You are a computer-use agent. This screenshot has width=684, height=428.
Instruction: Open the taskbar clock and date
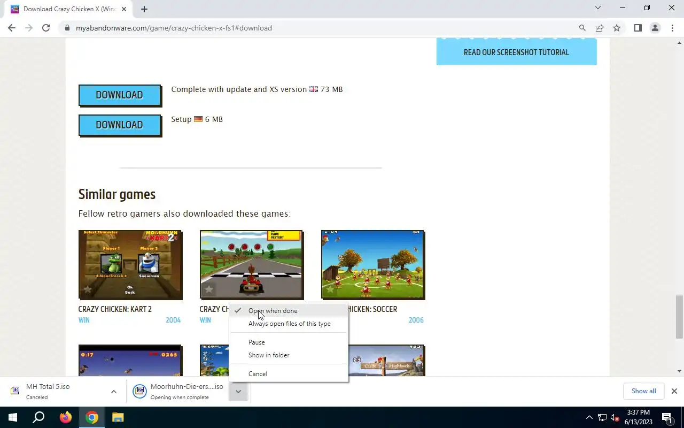pyautogui.click(x=638, y=417)
